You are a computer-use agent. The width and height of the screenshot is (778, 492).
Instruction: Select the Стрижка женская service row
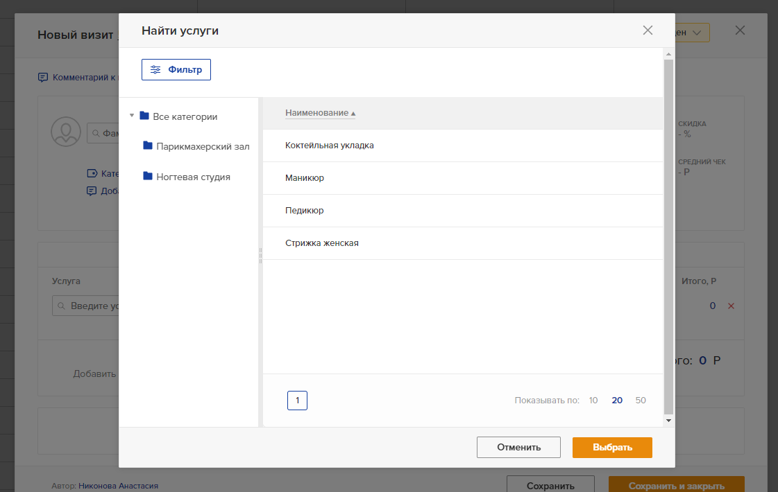pos(462,243)
